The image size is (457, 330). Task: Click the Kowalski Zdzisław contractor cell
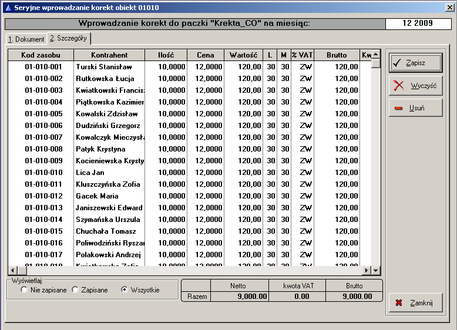[x=109, y=114]
